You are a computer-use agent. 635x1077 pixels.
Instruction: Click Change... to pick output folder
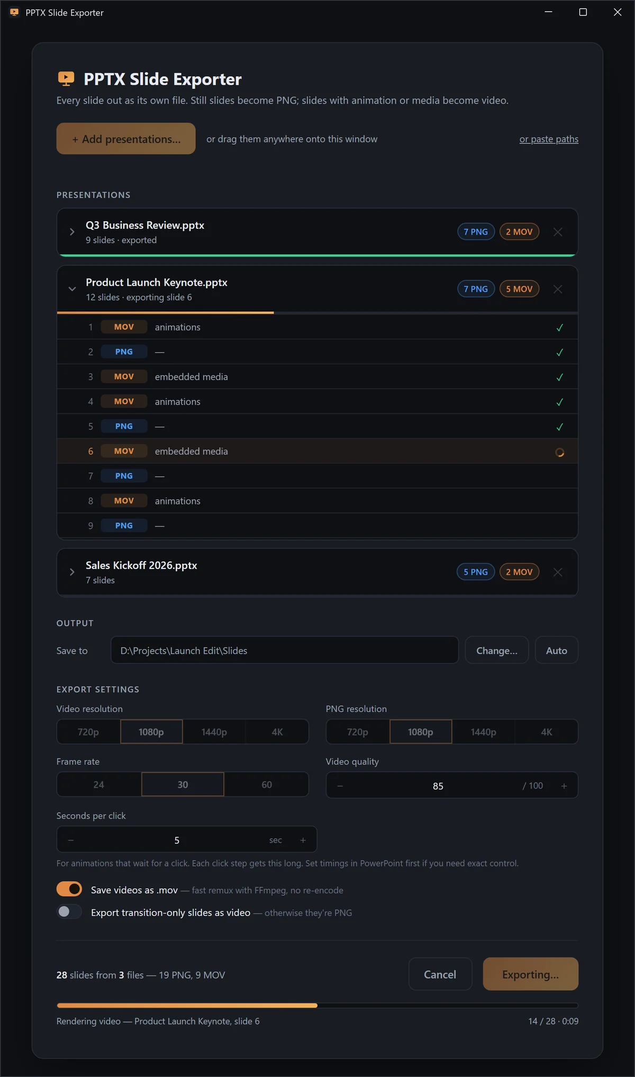click(497, 650)
